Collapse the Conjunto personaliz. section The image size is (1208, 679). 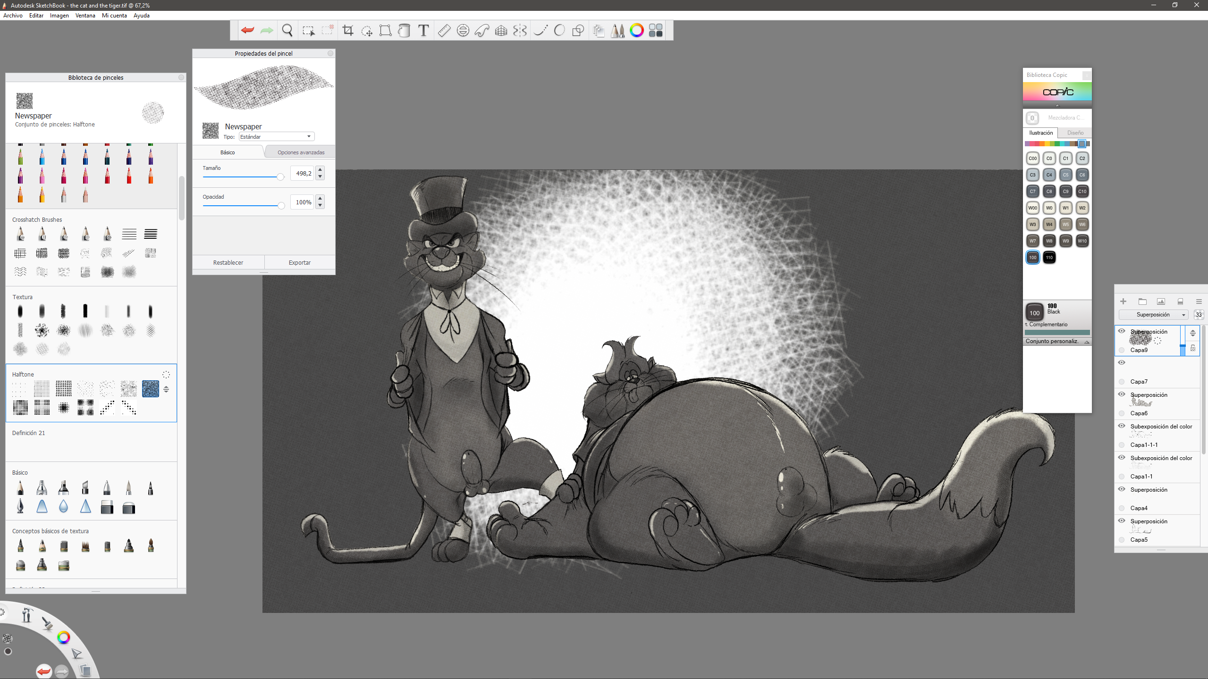tap(1087, 342)
